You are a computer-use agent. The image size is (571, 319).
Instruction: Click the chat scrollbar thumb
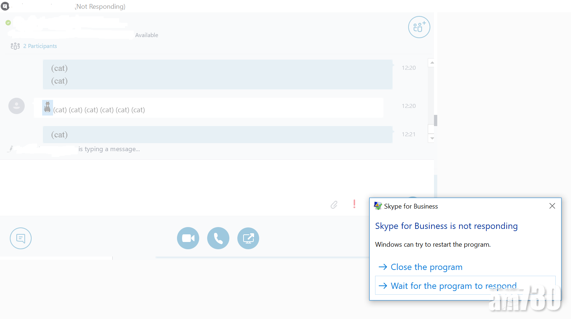point(435,120)
